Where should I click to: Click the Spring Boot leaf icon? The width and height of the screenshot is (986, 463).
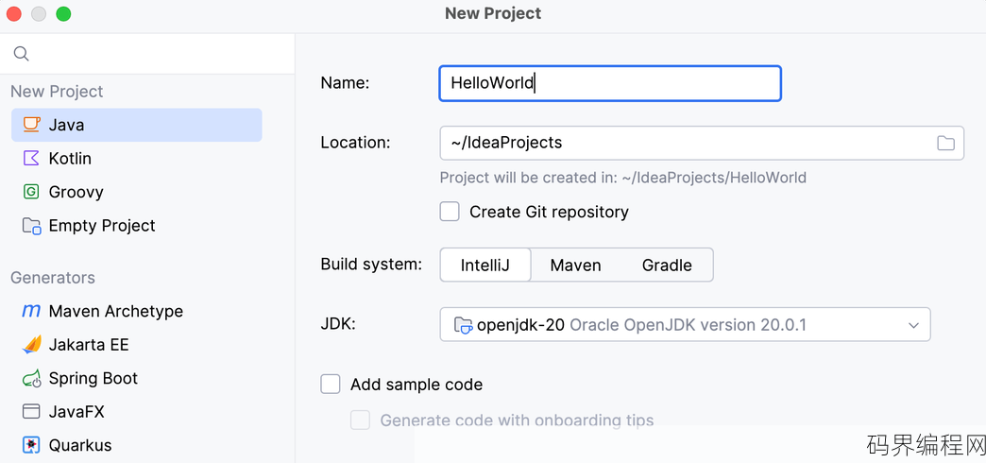click(x=31, y=379)
